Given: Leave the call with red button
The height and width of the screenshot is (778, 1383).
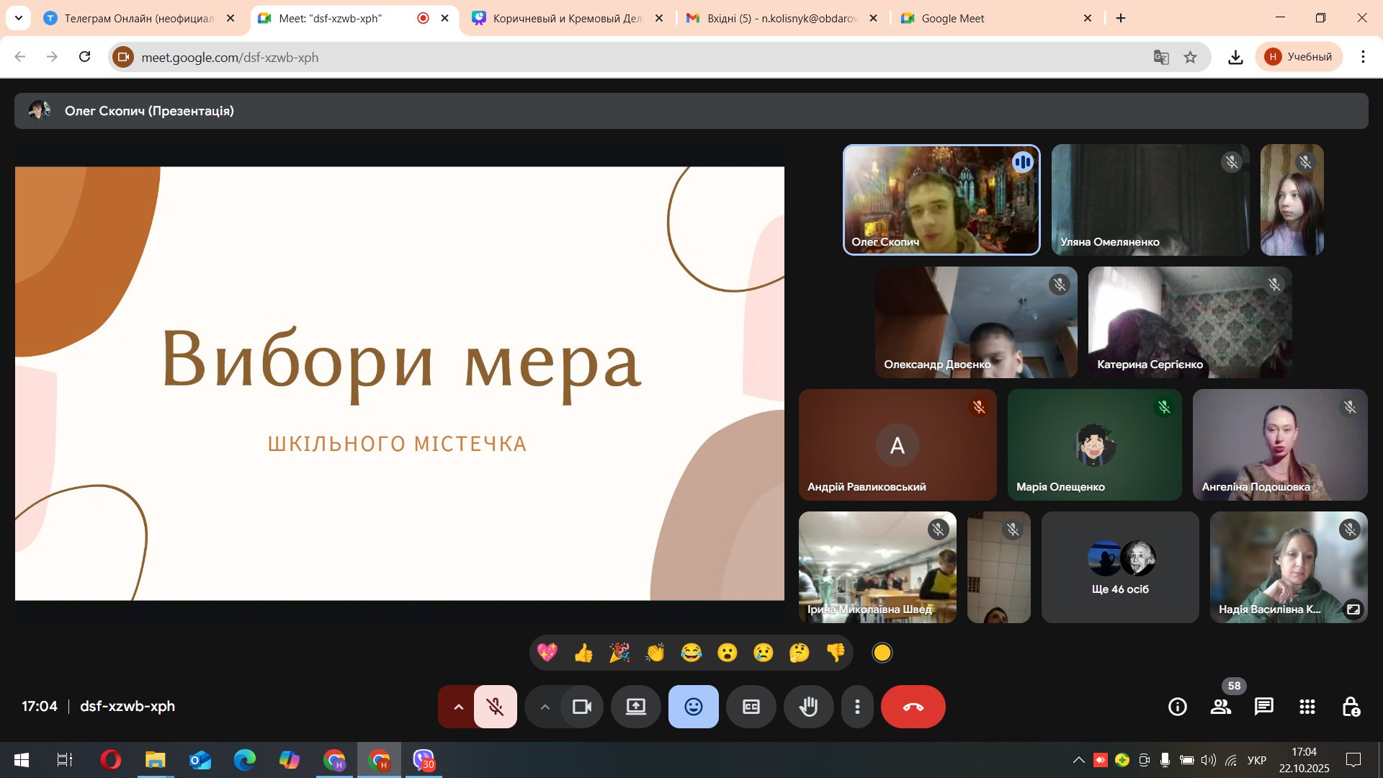Looking at the screenshot, I should (913, 707).
